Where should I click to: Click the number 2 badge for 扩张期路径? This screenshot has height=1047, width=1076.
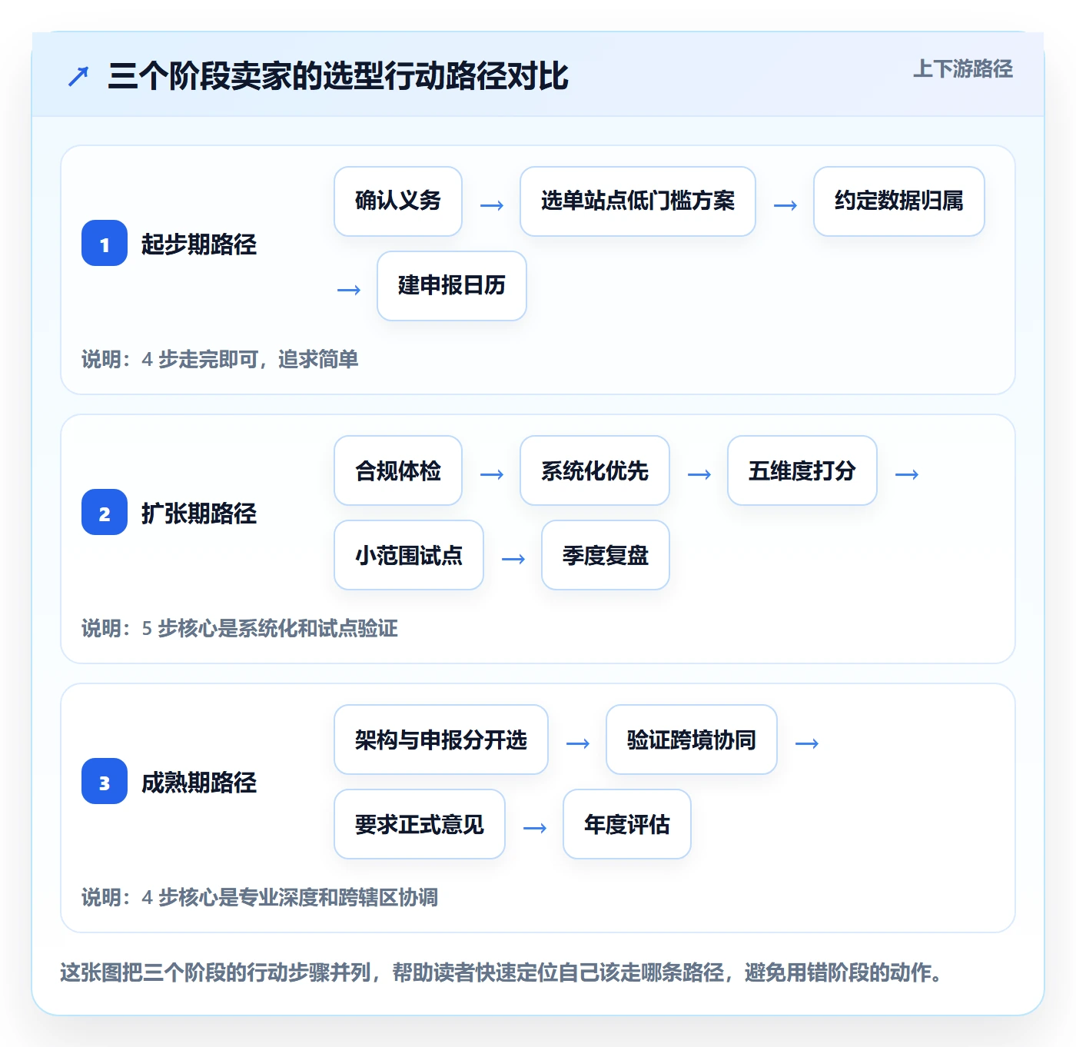point(105,512)
